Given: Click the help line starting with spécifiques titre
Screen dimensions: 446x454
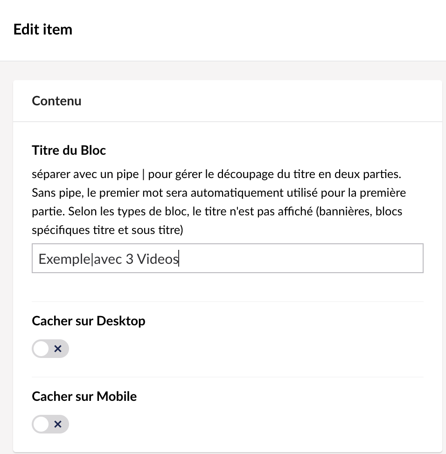Looking at the screenshot, I should pos(107,230).
